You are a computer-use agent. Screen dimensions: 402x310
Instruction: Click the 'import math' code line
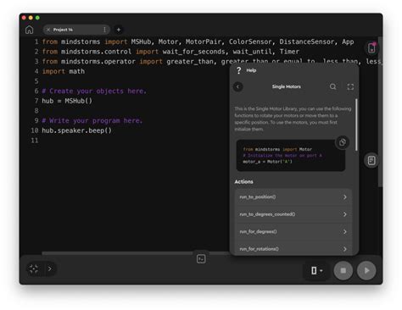tap(64, 71)
